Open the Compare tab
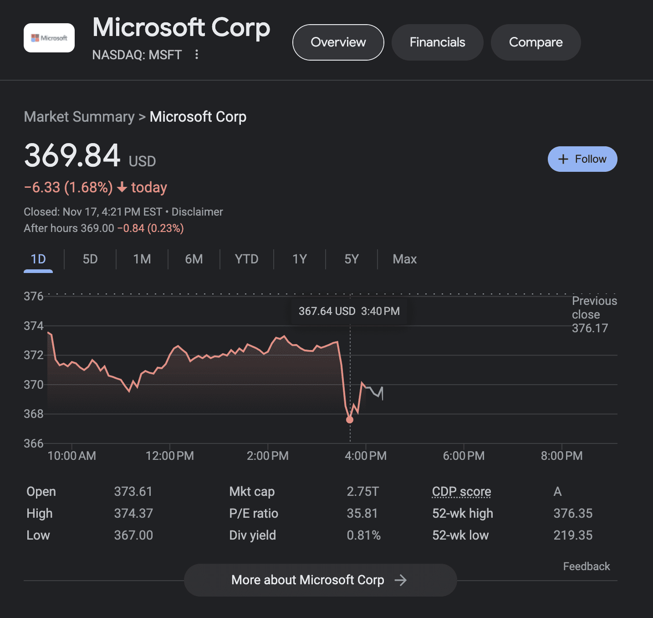The width and height of the screenshot is (653, 618). [536, 42]
